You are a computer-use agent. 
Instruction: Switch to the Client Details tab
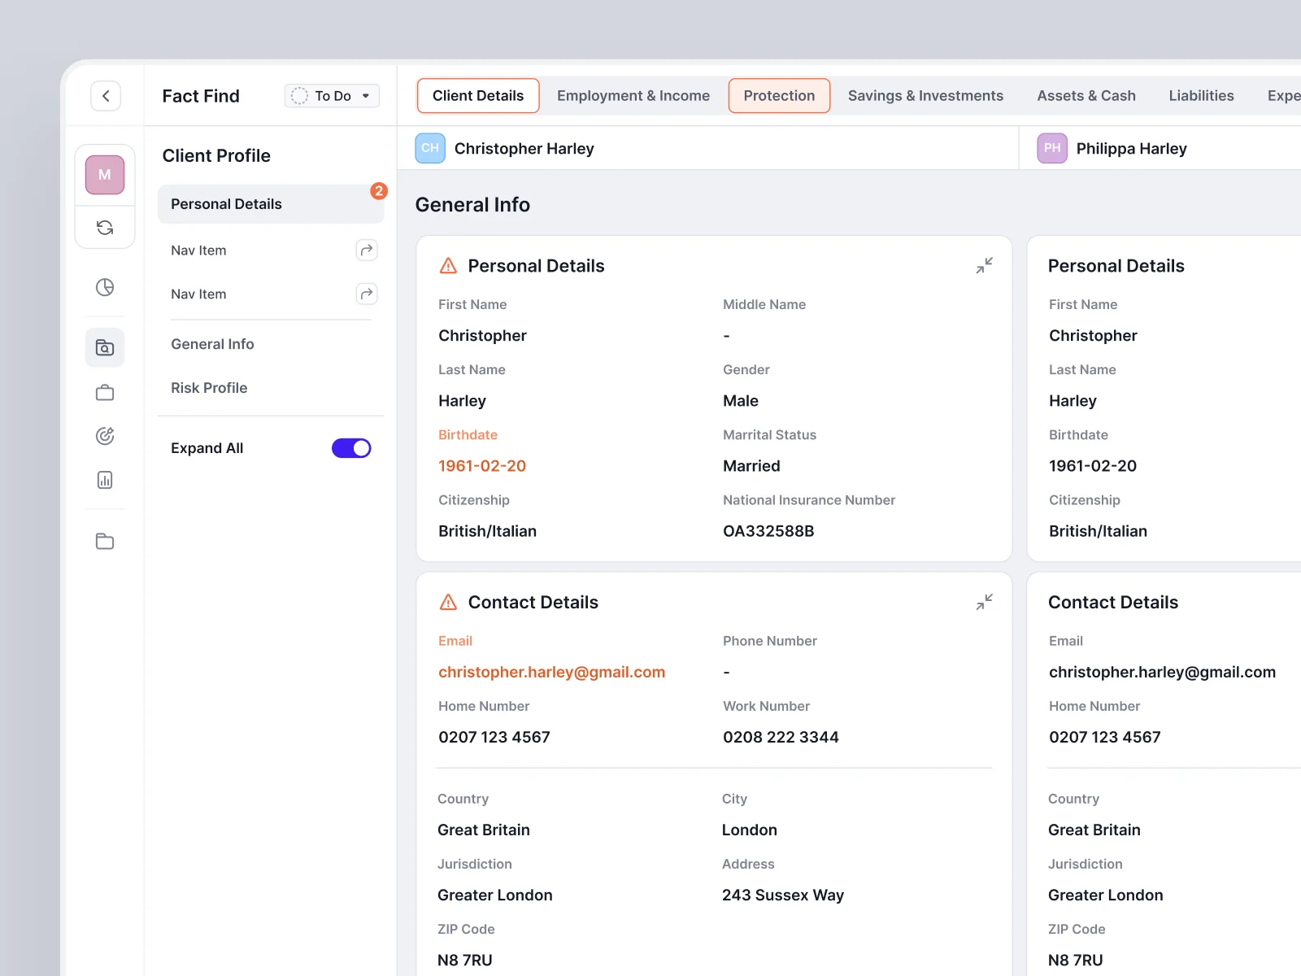[478, 96]
